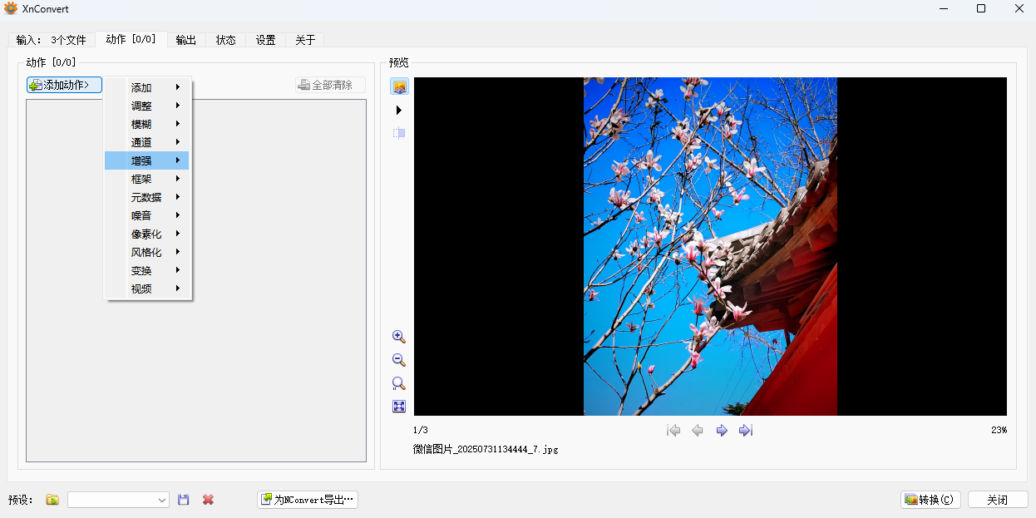Switch to the 输出 tab
1036x518 pixels.
(185, 39)
